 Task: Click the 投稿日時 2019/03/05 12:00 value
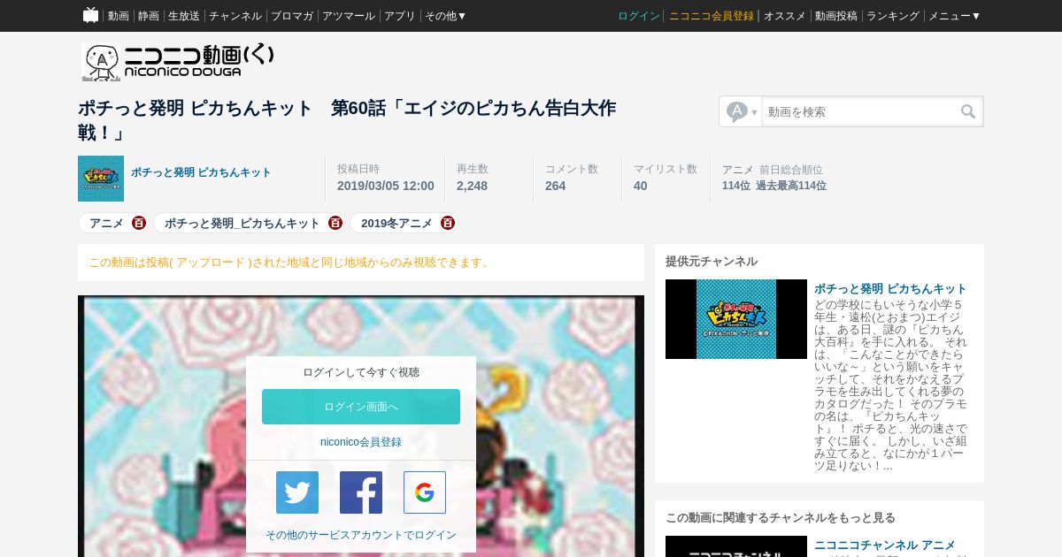pyautogui.click(x=385, y=186)
